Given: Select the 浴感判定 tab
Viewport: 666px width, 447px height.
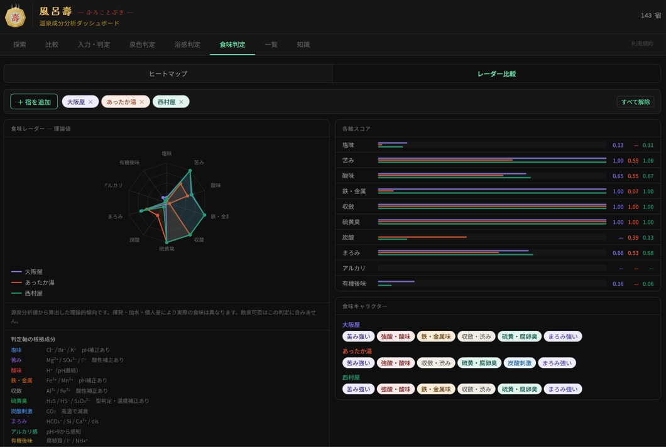Looking at the screenshot, I should pyautogui.click(x=187, y=45).
